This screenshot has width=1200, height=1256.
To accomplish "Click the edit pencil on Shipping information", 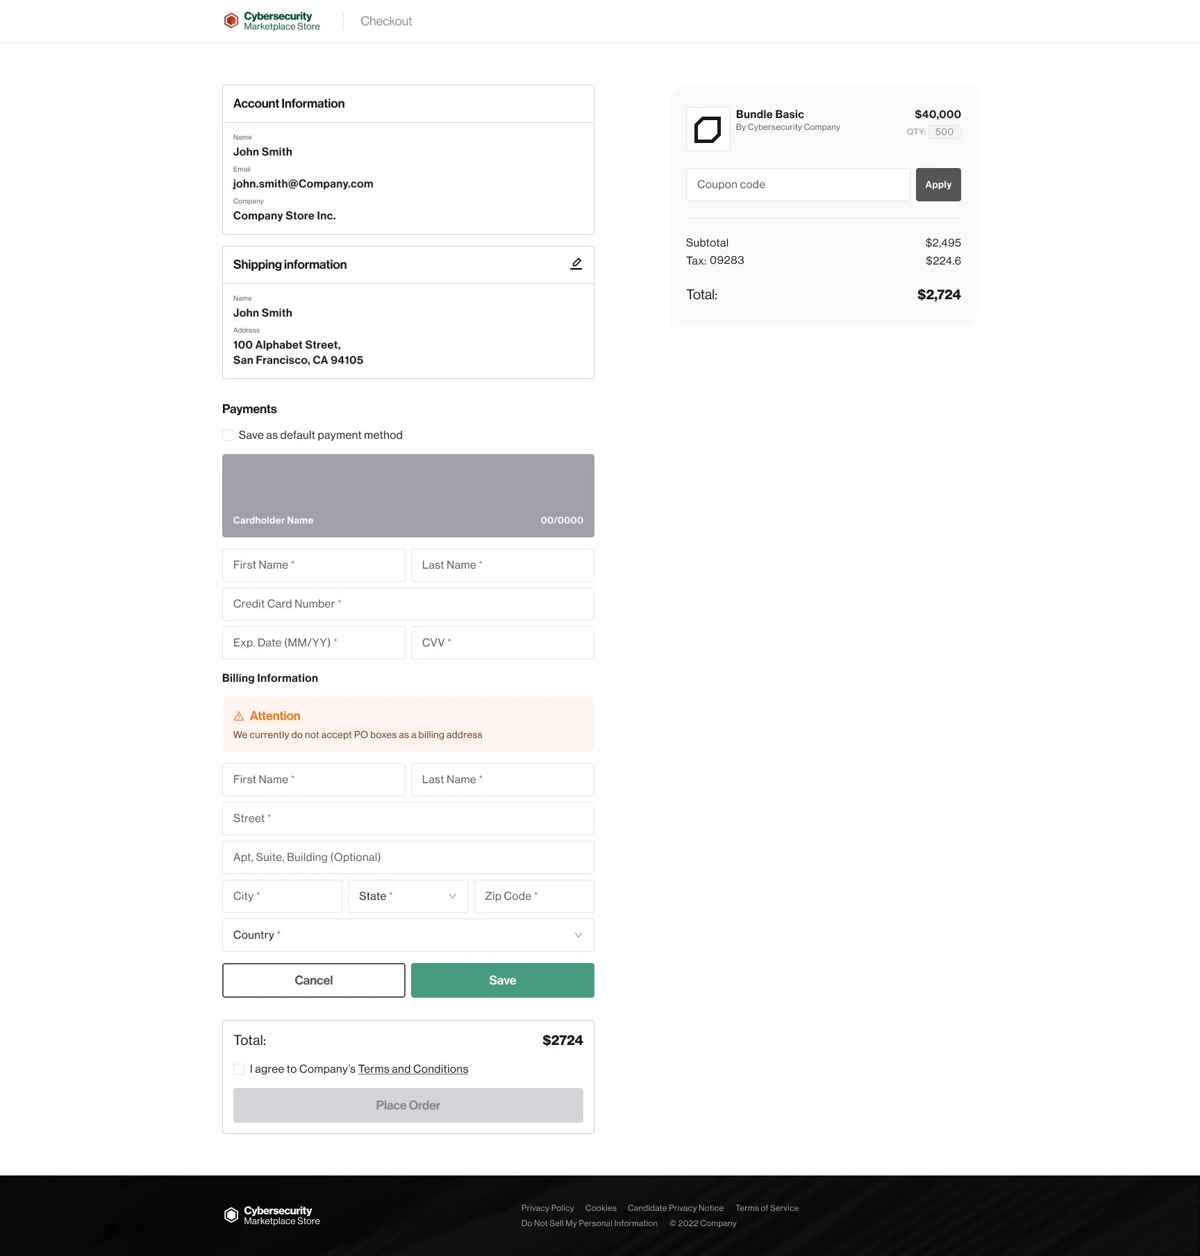I will pos(576,264).
